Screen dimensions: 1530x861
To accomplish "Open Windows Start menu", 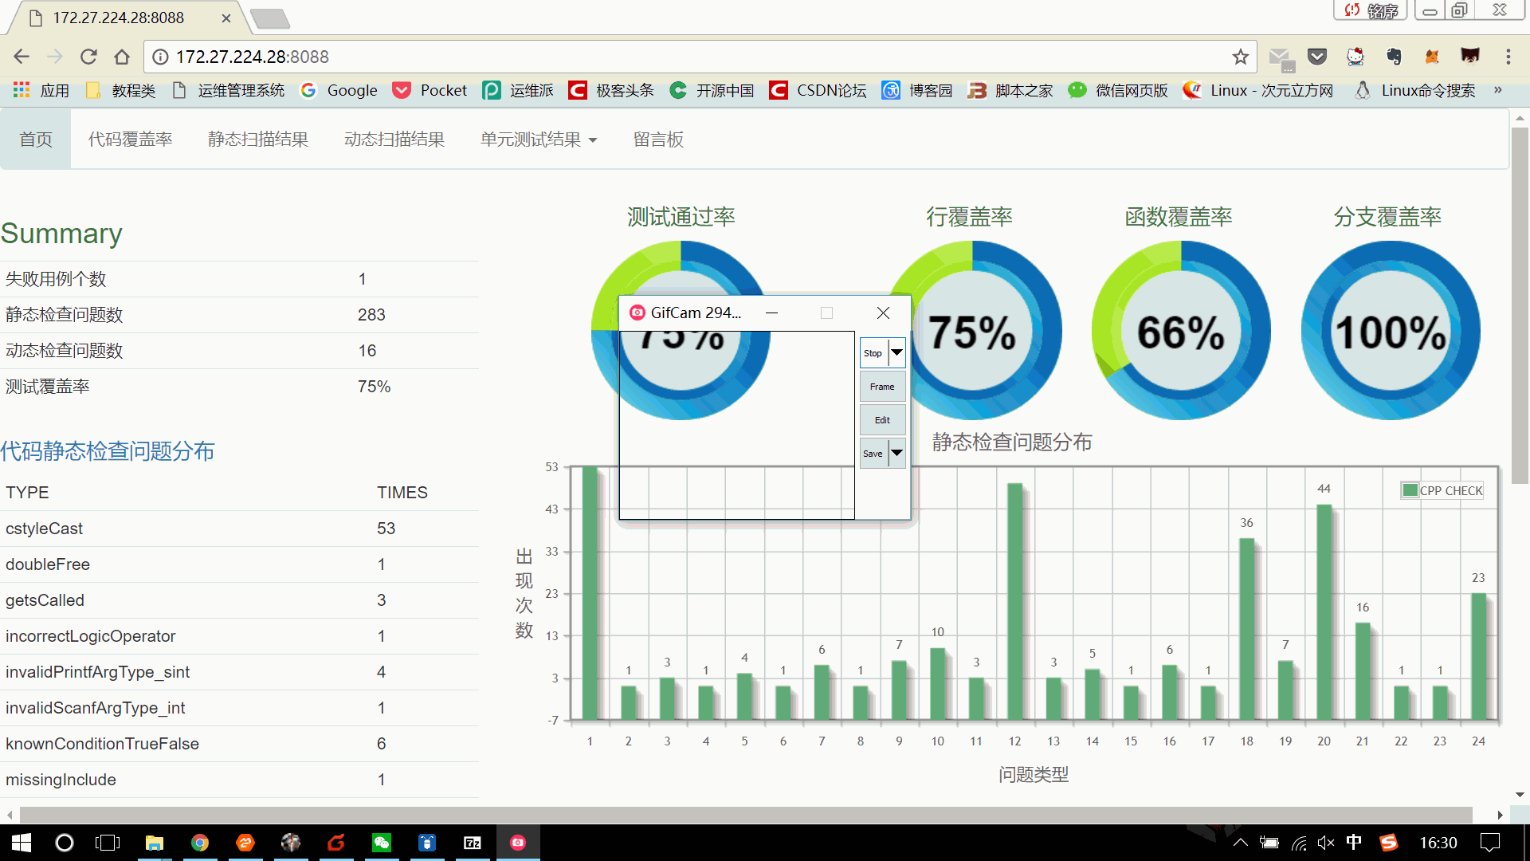I will click(x=22, y=843).
